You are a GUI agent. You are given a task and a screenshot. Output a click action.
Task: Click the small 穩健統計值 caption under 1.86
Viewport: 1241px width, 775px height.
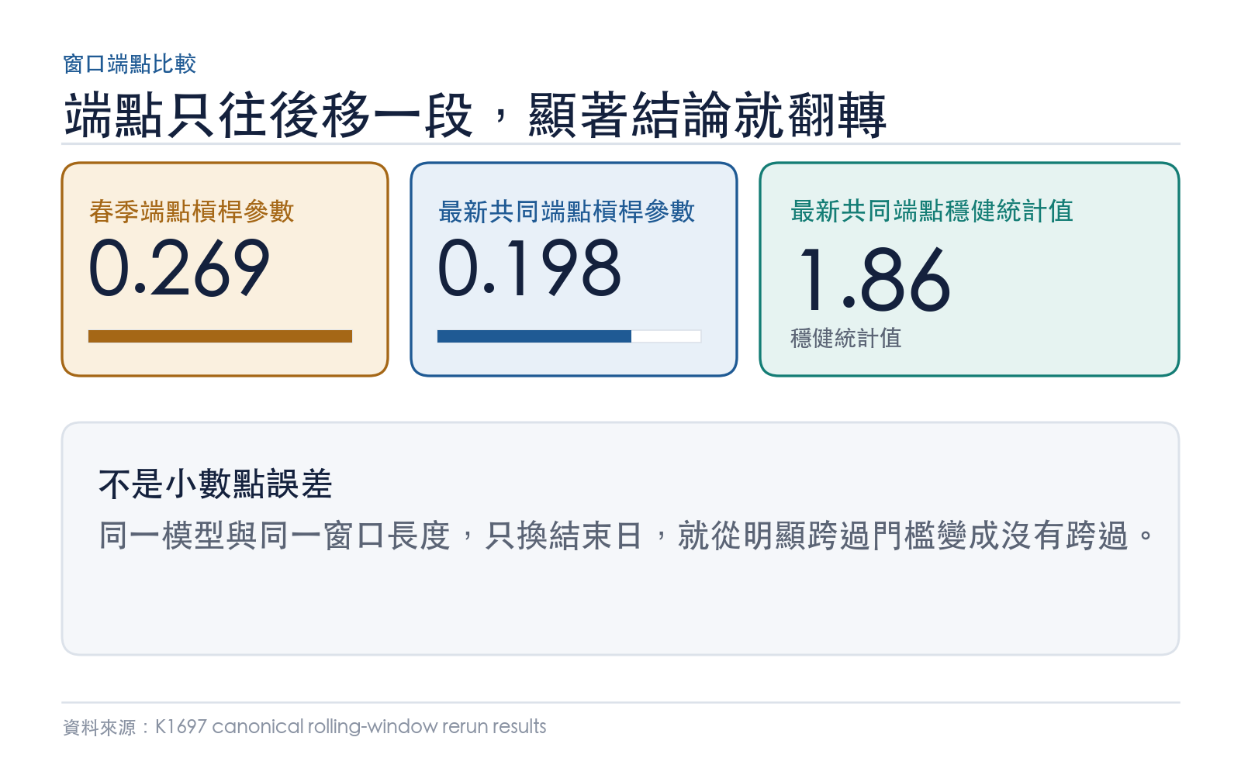click(x=845, y=338)
